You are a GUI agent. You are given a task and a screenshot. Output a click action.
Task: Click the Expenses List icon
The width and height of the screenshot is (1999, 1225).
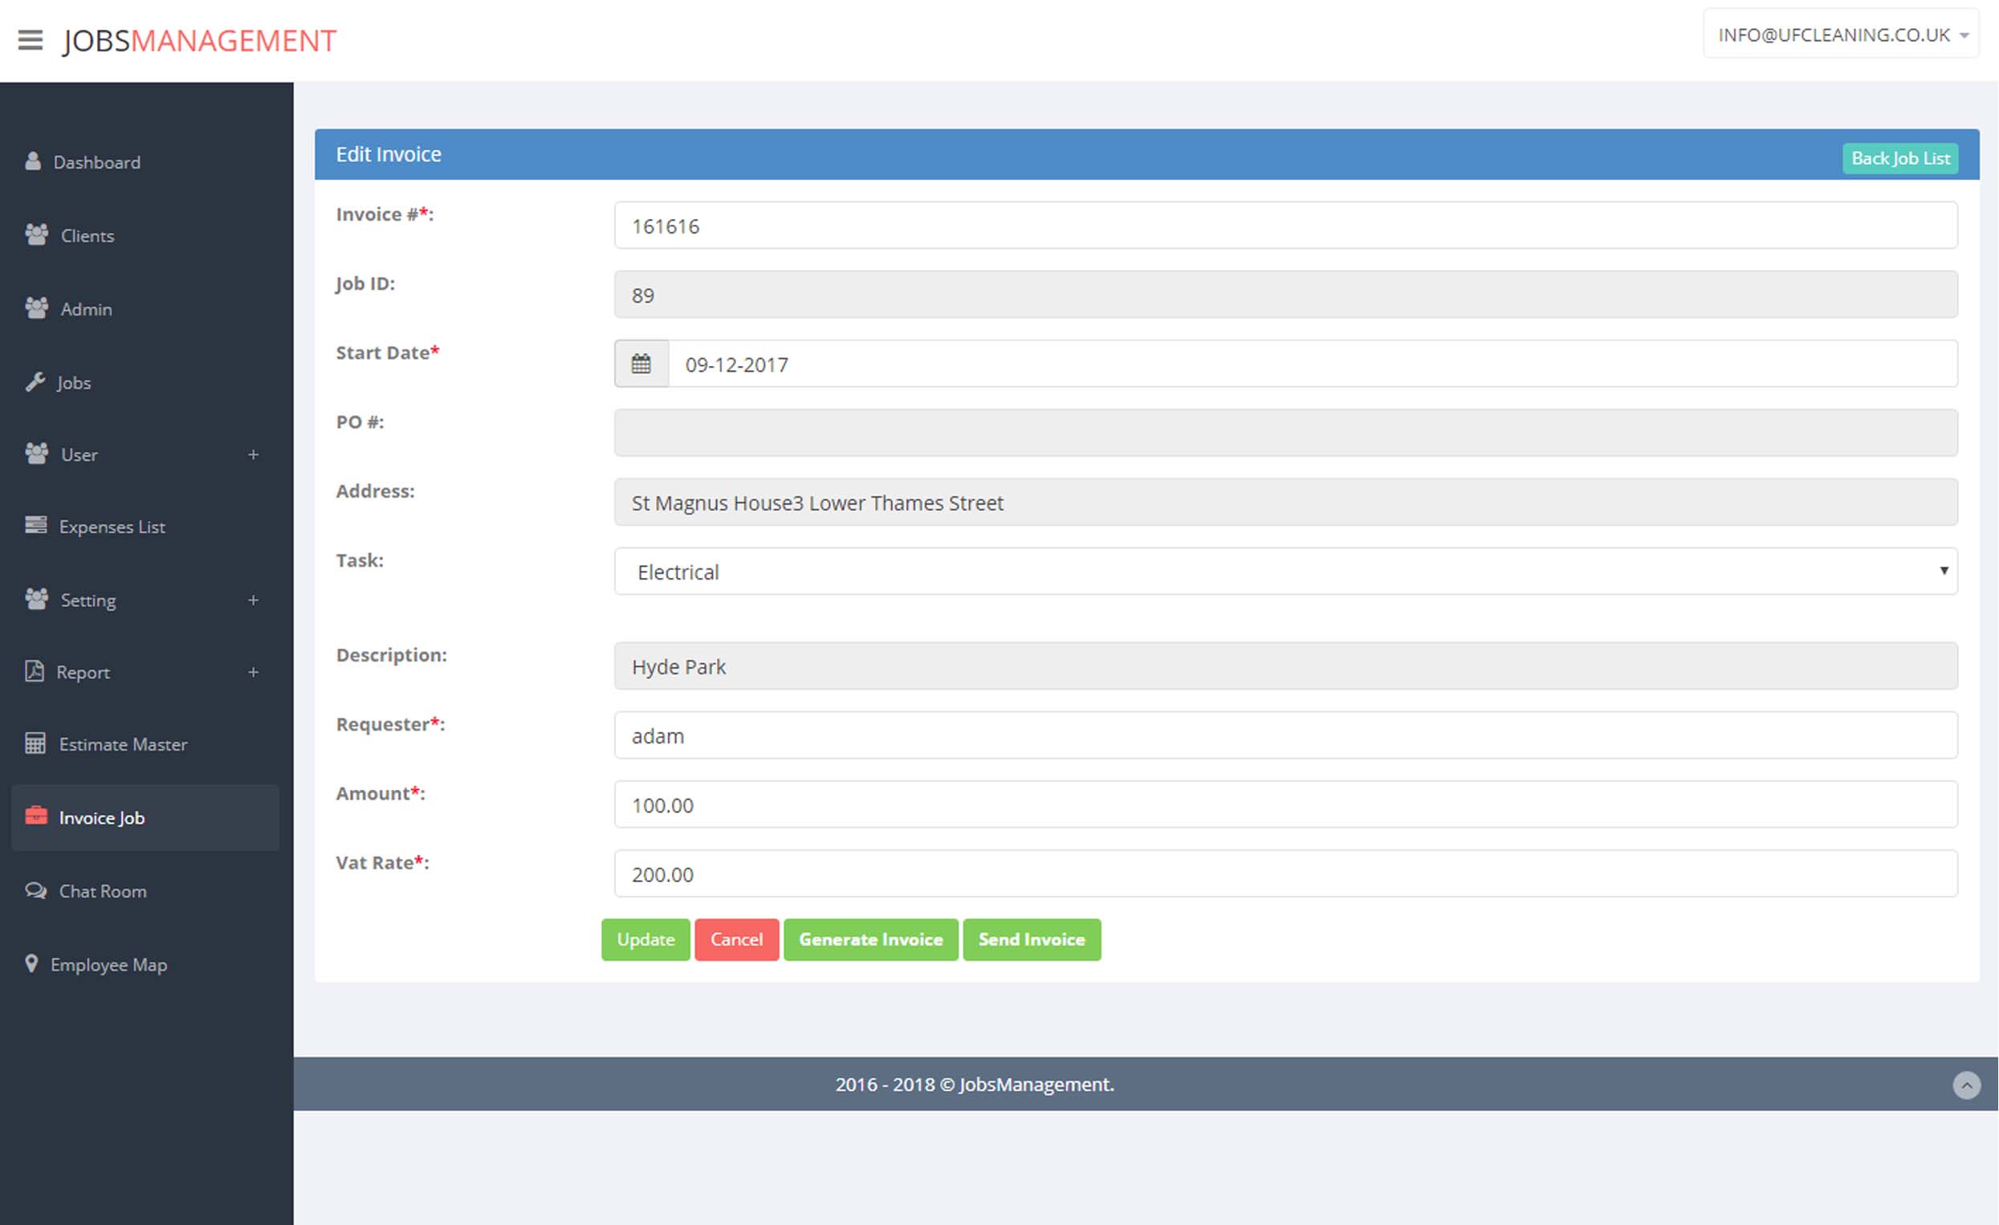(35, 526)
